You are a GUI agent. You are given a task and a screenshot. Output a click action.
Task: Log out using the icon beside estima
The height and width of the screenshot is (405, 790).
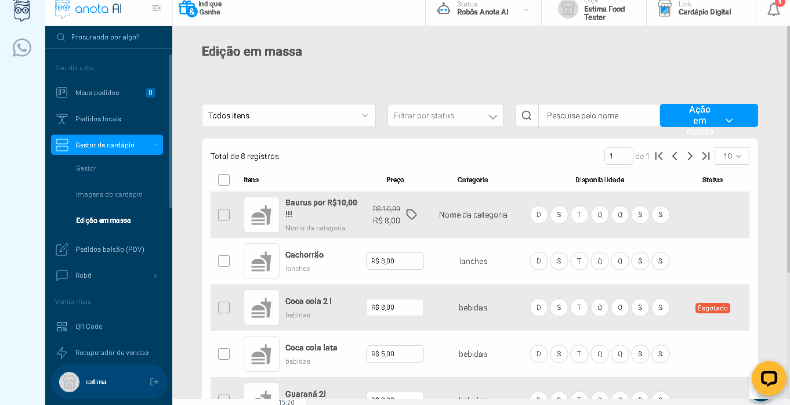(154, 382)
